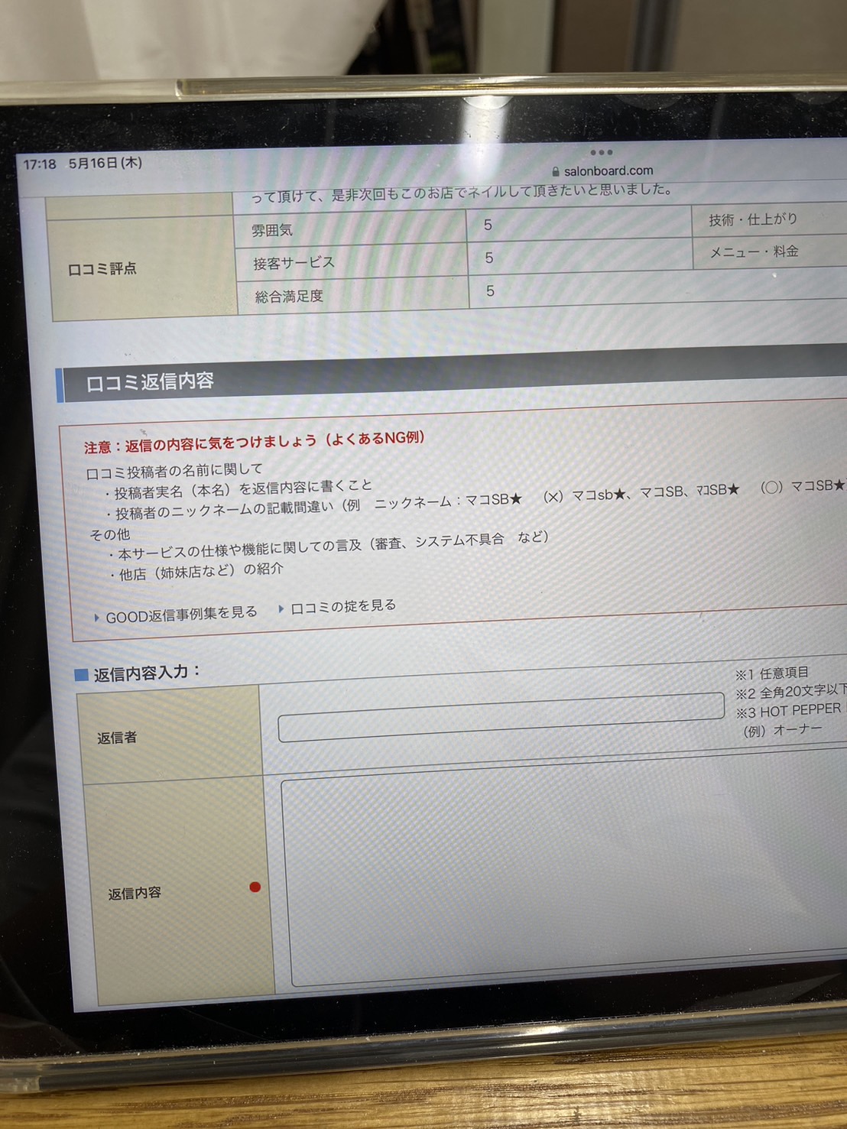847x1129 pixels.
Task: Tap the padlock icon beside salonboard.com
Action: tap(556, 172)
